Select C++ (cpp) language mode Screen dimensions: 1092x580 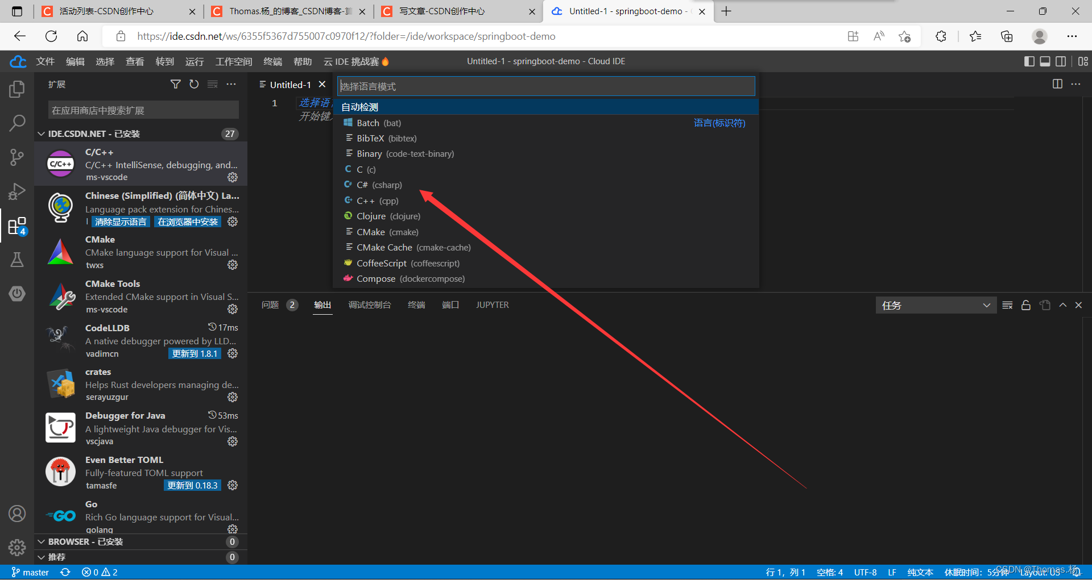(x=546, y=201)
